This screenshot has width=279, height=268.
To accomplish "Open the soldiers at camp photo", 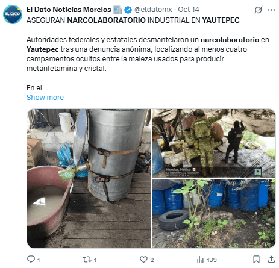I will click(213, 143).
